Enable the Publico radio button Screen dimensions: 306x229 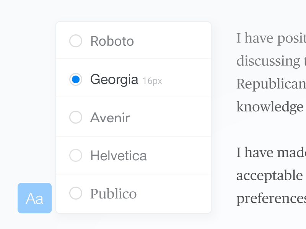coord(76,193)
